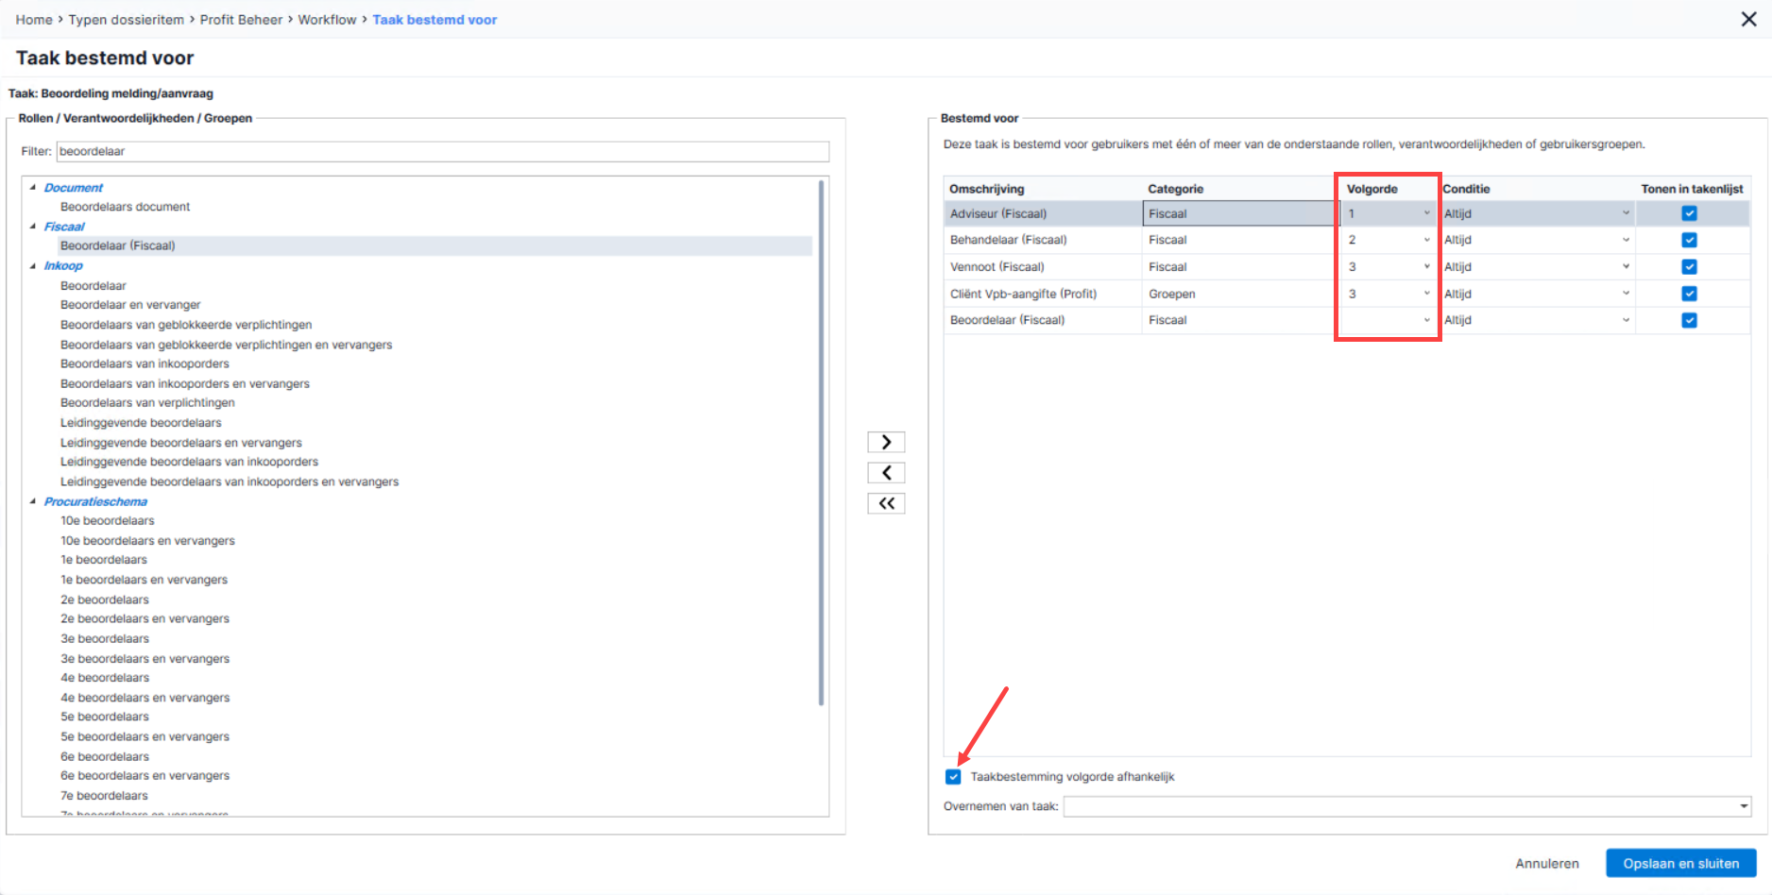
Task: Uncheck Tonen in takenlijst for Adviseur (Fiscaal)
Action: pos(1689,213)
